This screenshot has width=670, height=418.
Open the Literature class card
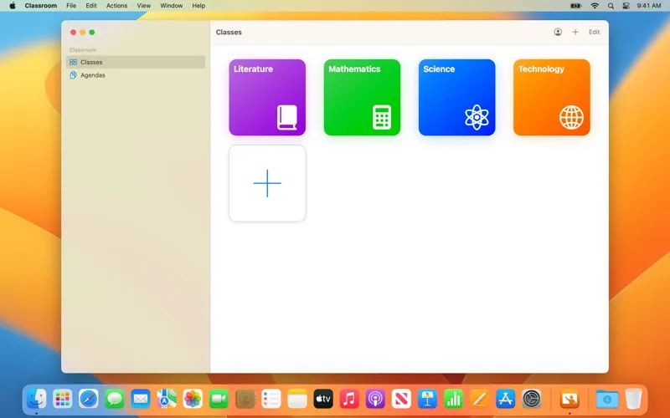267,97
